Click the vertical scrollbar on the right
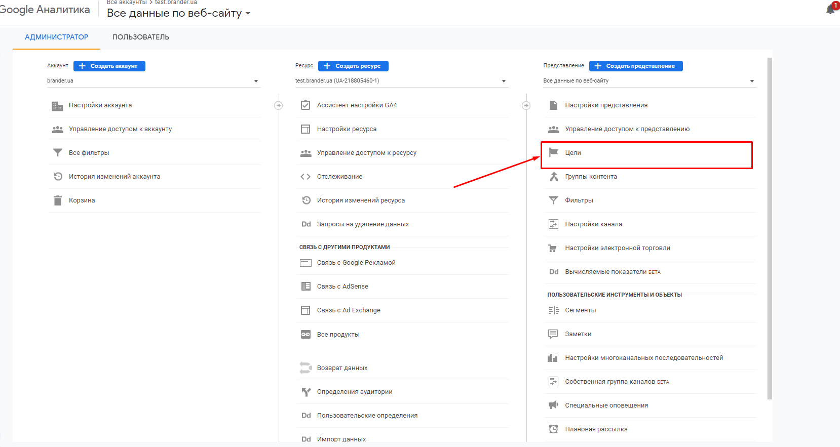 click(770, 228)
